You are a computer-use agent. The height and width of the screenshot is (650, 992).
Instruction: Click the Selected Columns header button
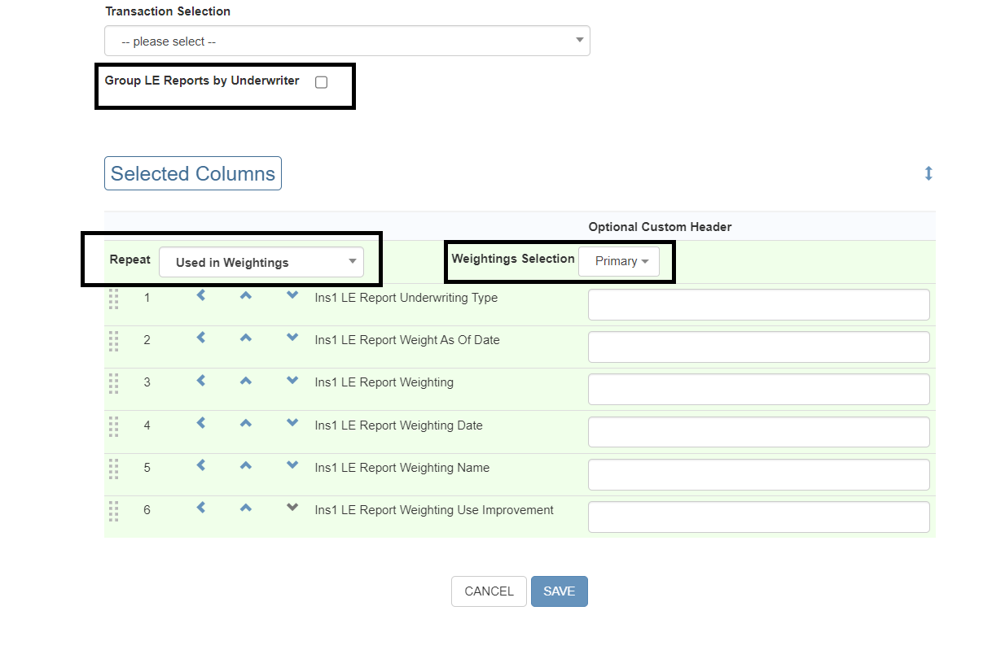pyautogui.click(x=193, y=173)
